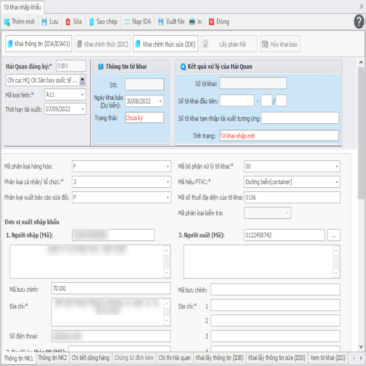Click the Thêm mới toolbar icon

point(7,22)
